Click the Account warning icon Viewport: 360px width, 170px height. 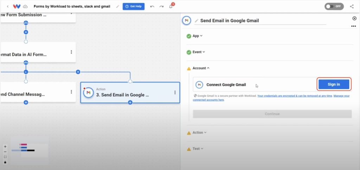point(189,68)
